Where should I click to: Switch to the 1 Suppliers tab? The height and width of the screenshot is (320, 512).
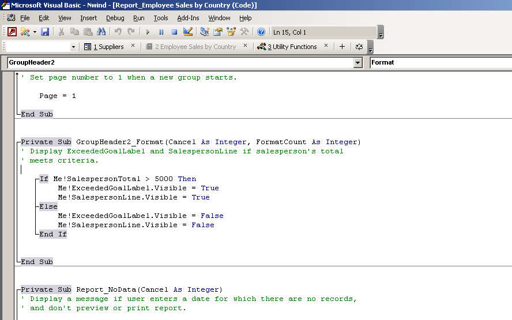[104, 47]
